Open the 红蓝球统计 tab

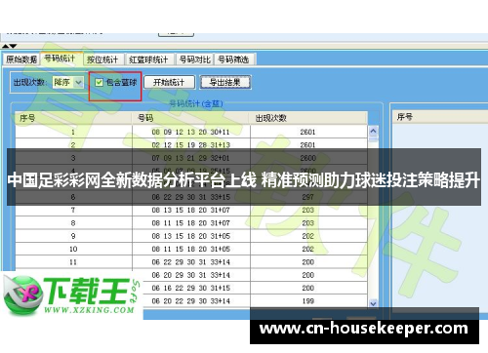coord(149,59)
